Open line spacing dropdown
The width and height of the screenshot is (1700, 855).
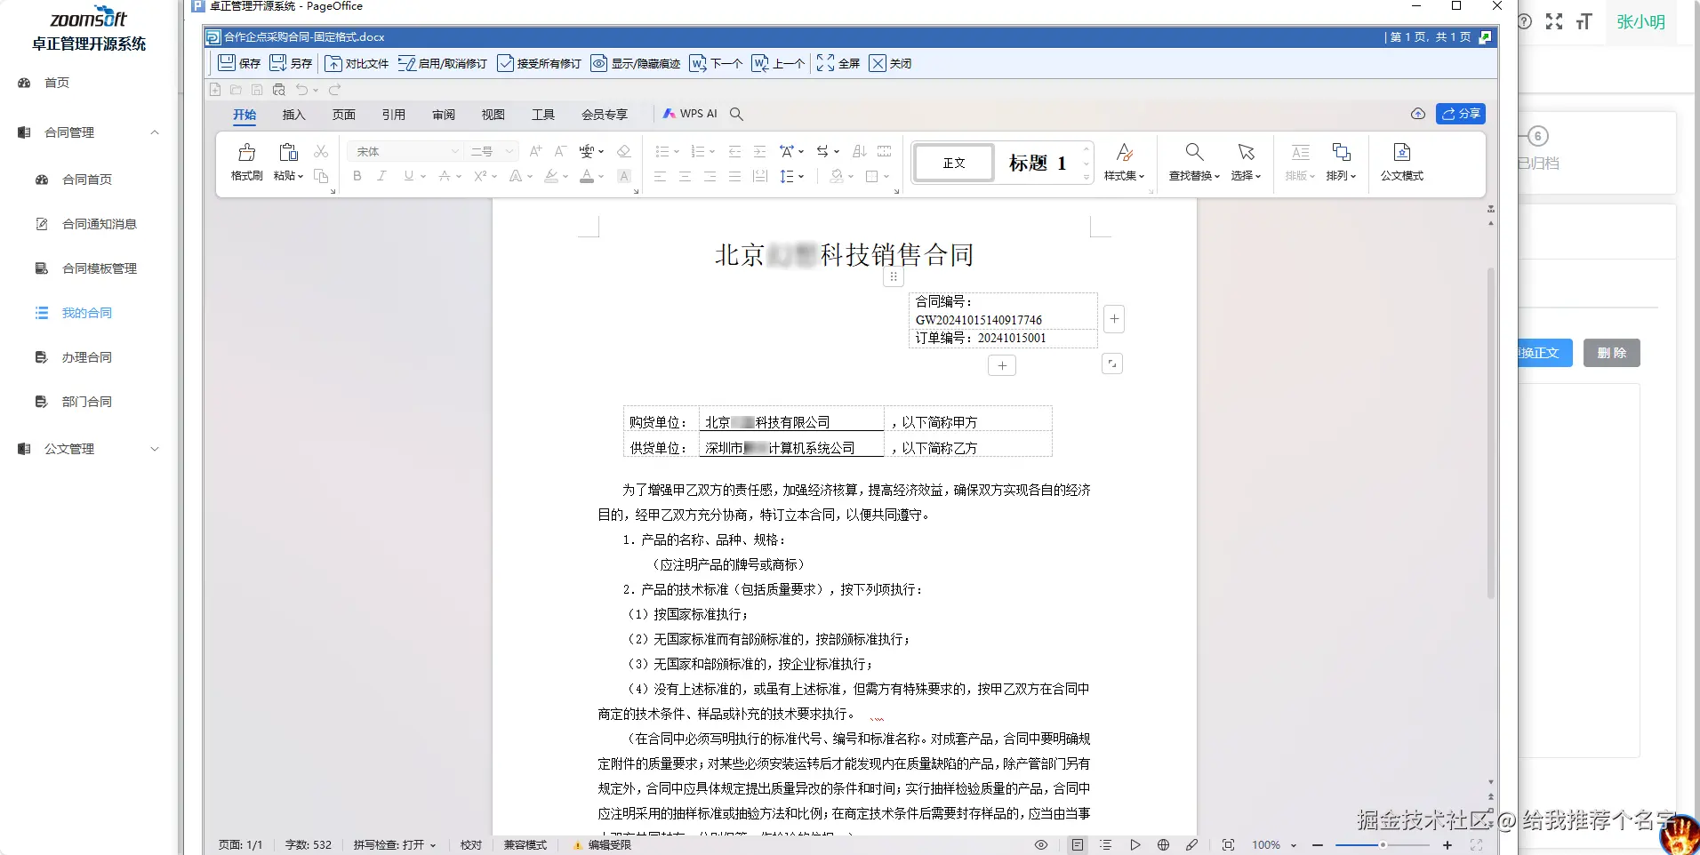(x=791, y=176)
